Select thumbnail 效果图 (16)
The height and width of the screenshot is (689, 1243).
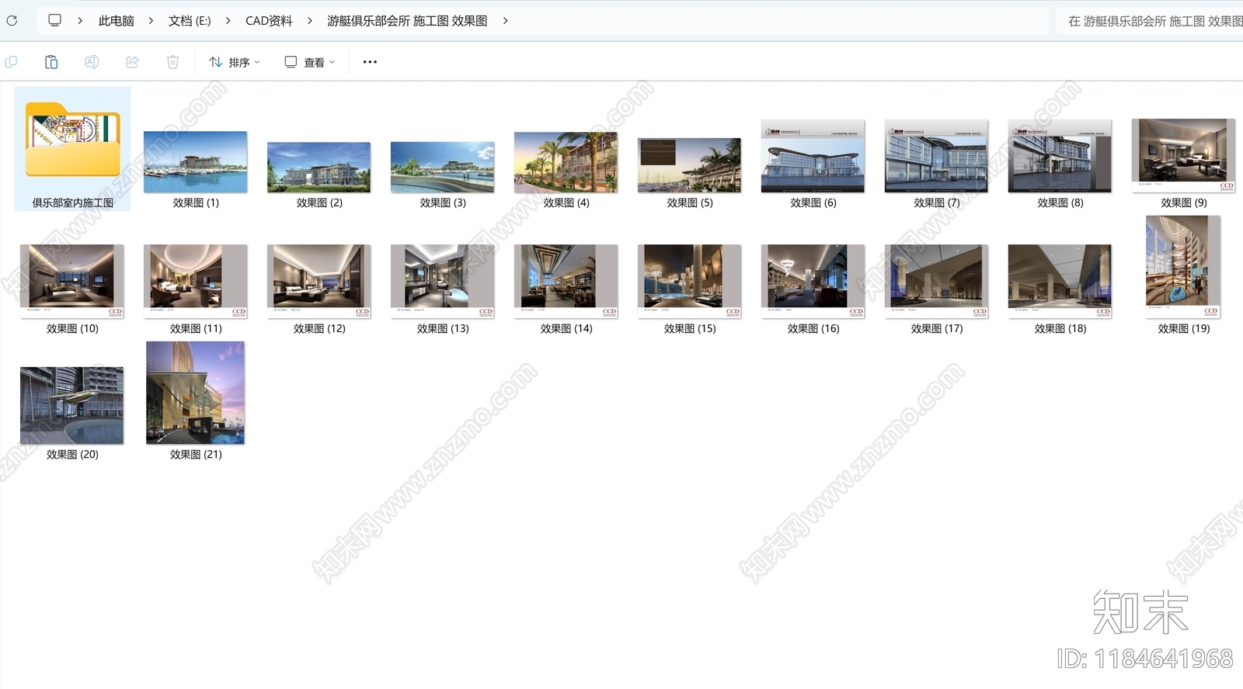click(x=813, y=282)
